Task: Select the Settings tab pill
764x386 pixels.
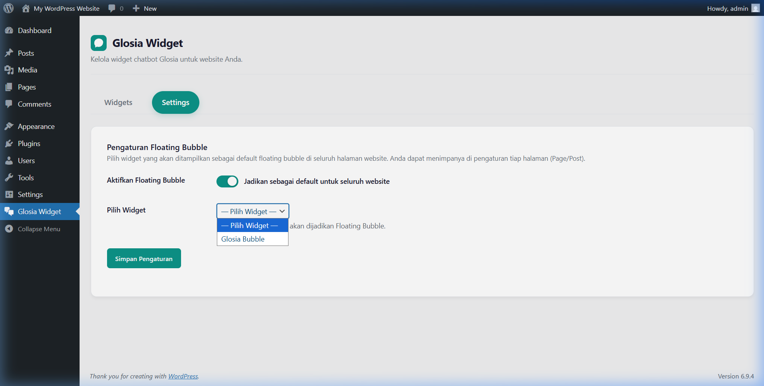Action: [175, 103]
